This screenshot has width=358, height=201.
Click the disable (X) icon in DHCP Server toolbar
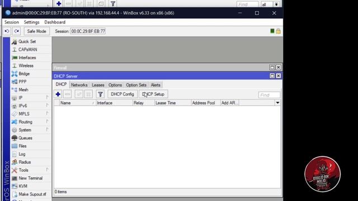pos(88,94)
